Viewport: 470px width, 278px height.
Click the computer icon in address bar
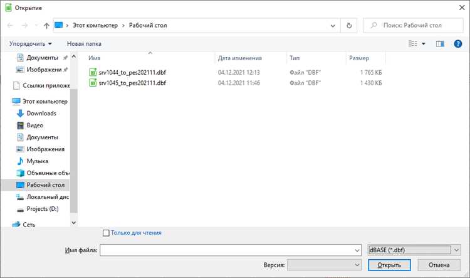[x=59, y=25]
